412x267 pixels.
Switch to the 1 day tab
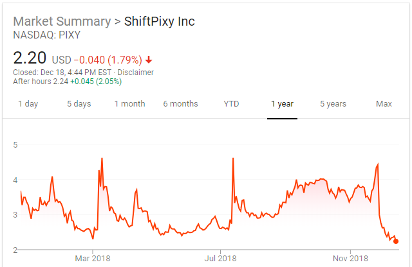(x=28, y=104)
